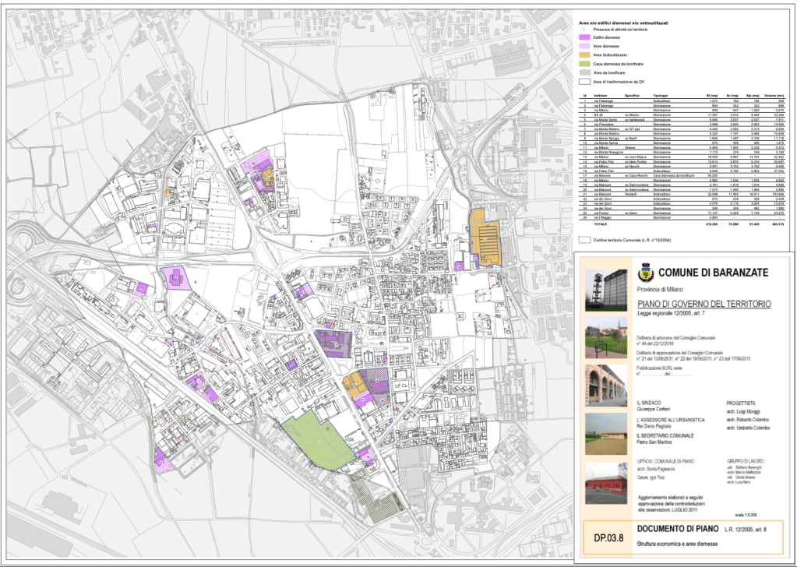This screenshot has height=567, width=797.
Task: Click the Comune di Baranzate coat of arms
Action: (x=644, y=274)
